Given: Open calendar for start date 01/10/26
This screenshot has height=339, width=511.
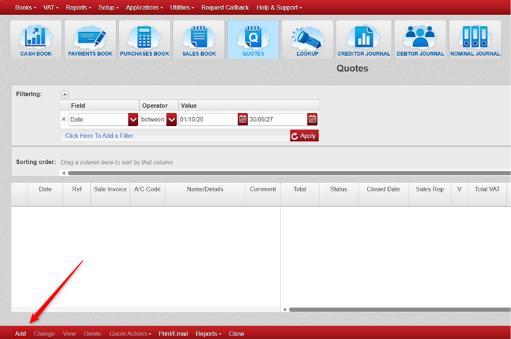Looking at the screenshot, I should (243, 119).
